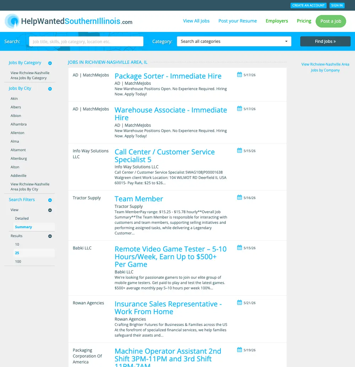355x367 pixels.
Task: Select the Alhambra city link
Action: click(x=18, y=124)
